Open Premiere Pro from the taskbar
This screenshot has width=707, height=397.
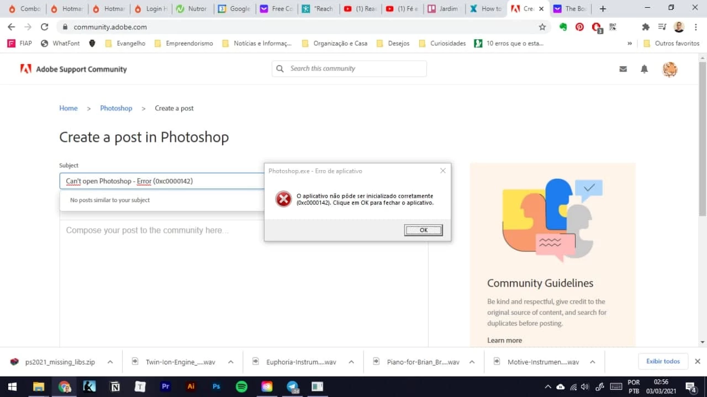click(165, 387)
